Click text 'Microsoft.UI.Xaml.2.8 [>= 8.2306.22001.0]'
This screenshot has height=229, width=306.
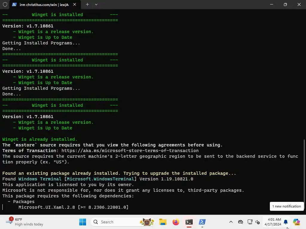click(74, 207)
